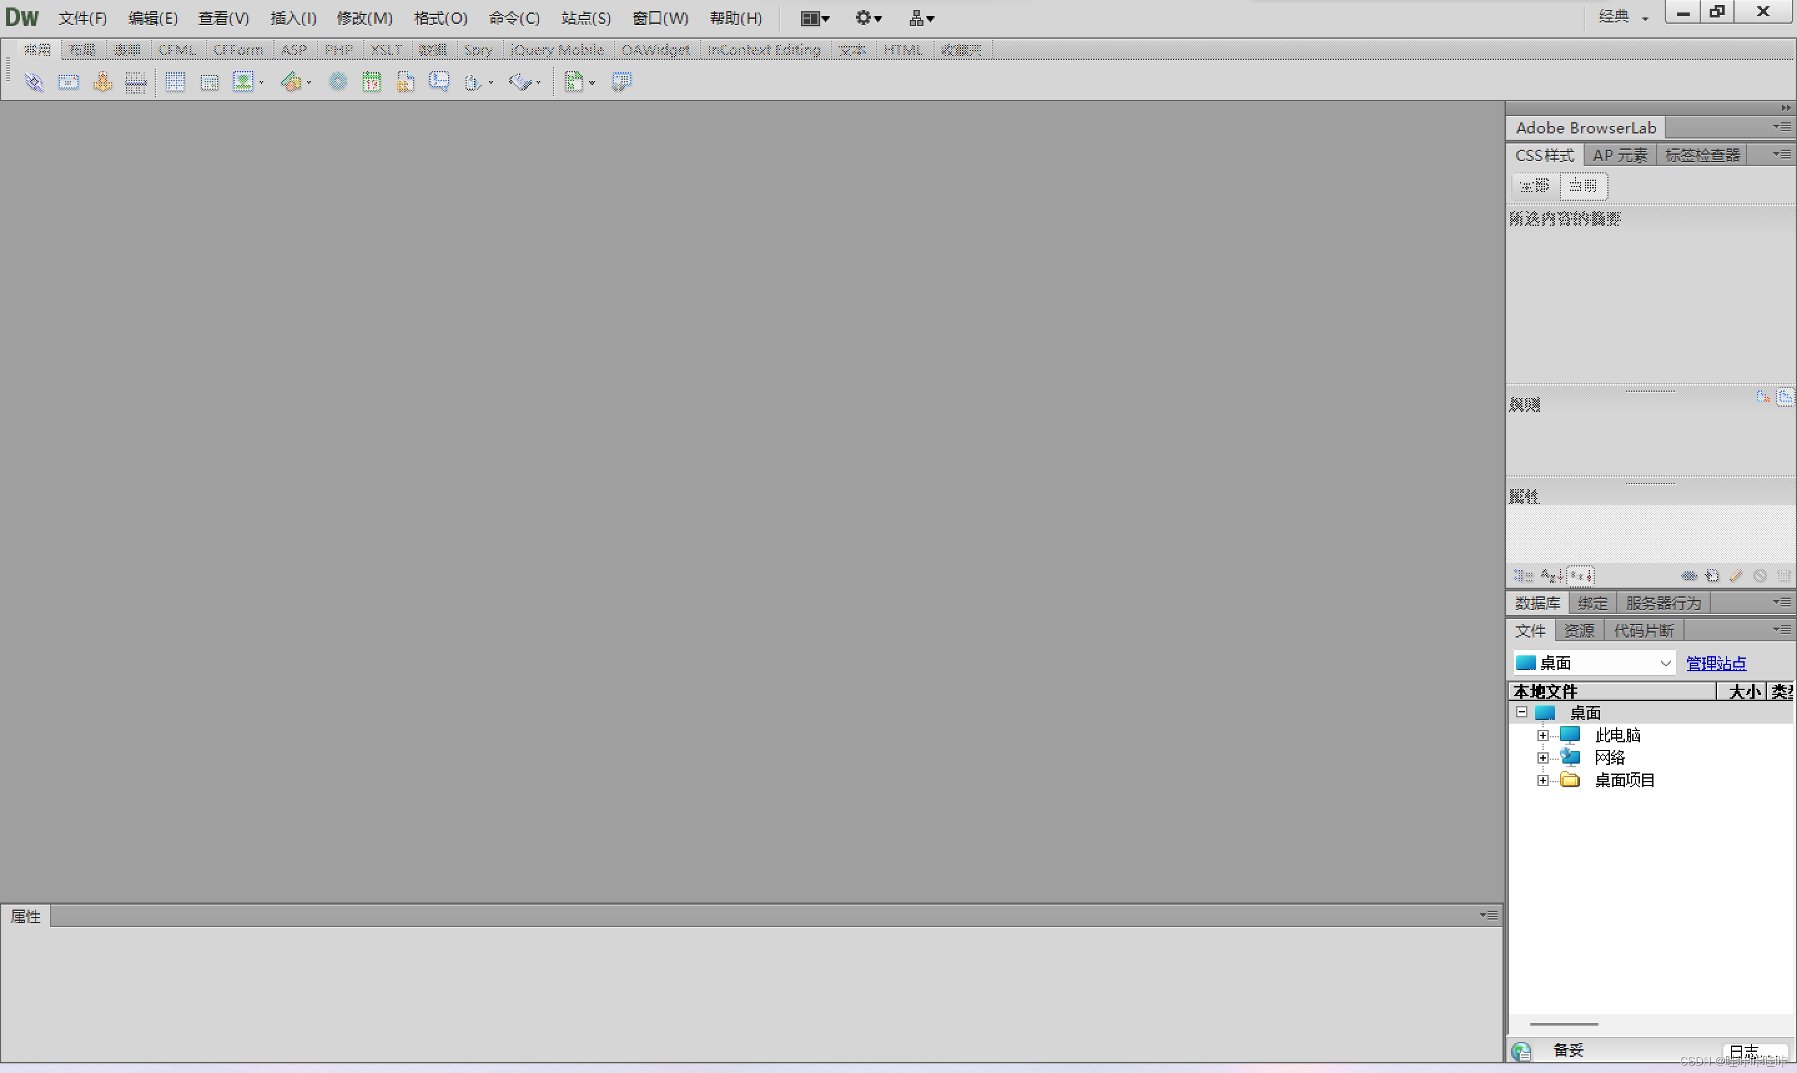
Task: Click the Insert Table icon
Action: 175,82
